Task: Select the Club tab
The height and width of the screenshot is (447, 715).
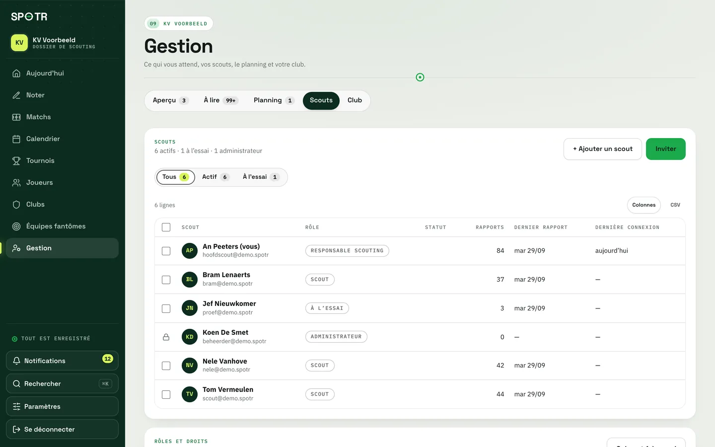Action: [x=355, y=100]
